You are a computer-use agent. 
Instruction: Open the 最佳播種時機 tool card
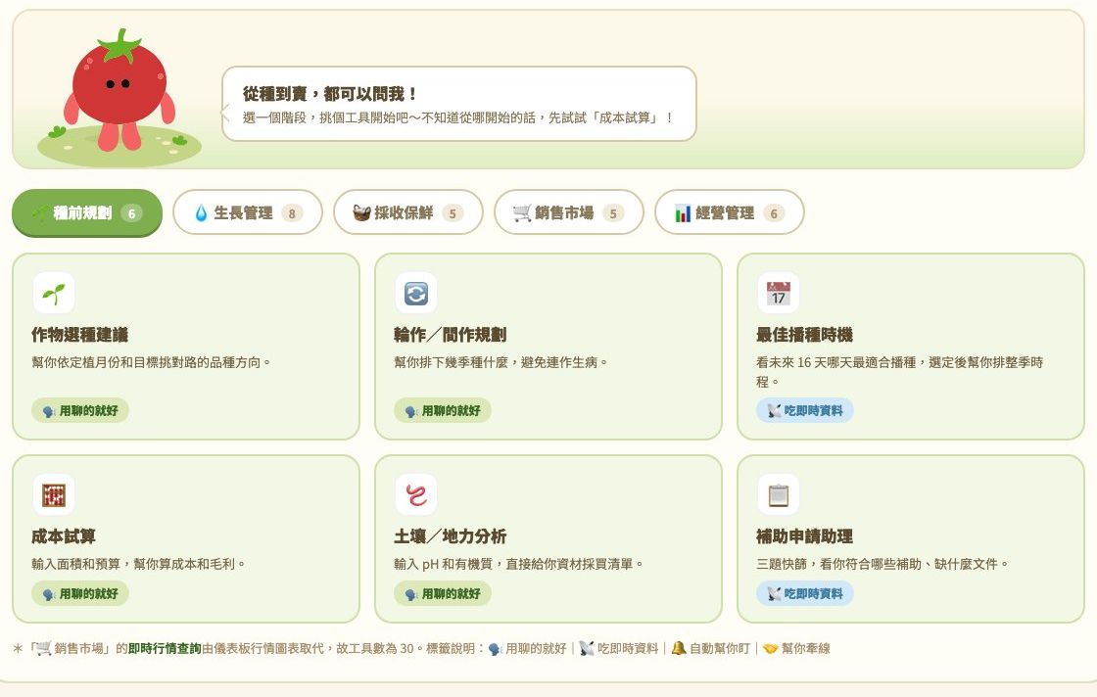click(911, 347)
